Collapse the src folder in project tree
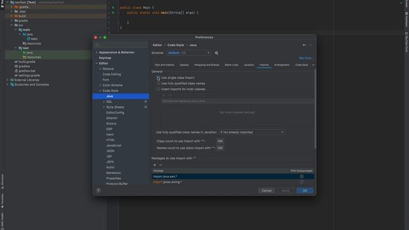Screen dimensions: 409x230 12,25
